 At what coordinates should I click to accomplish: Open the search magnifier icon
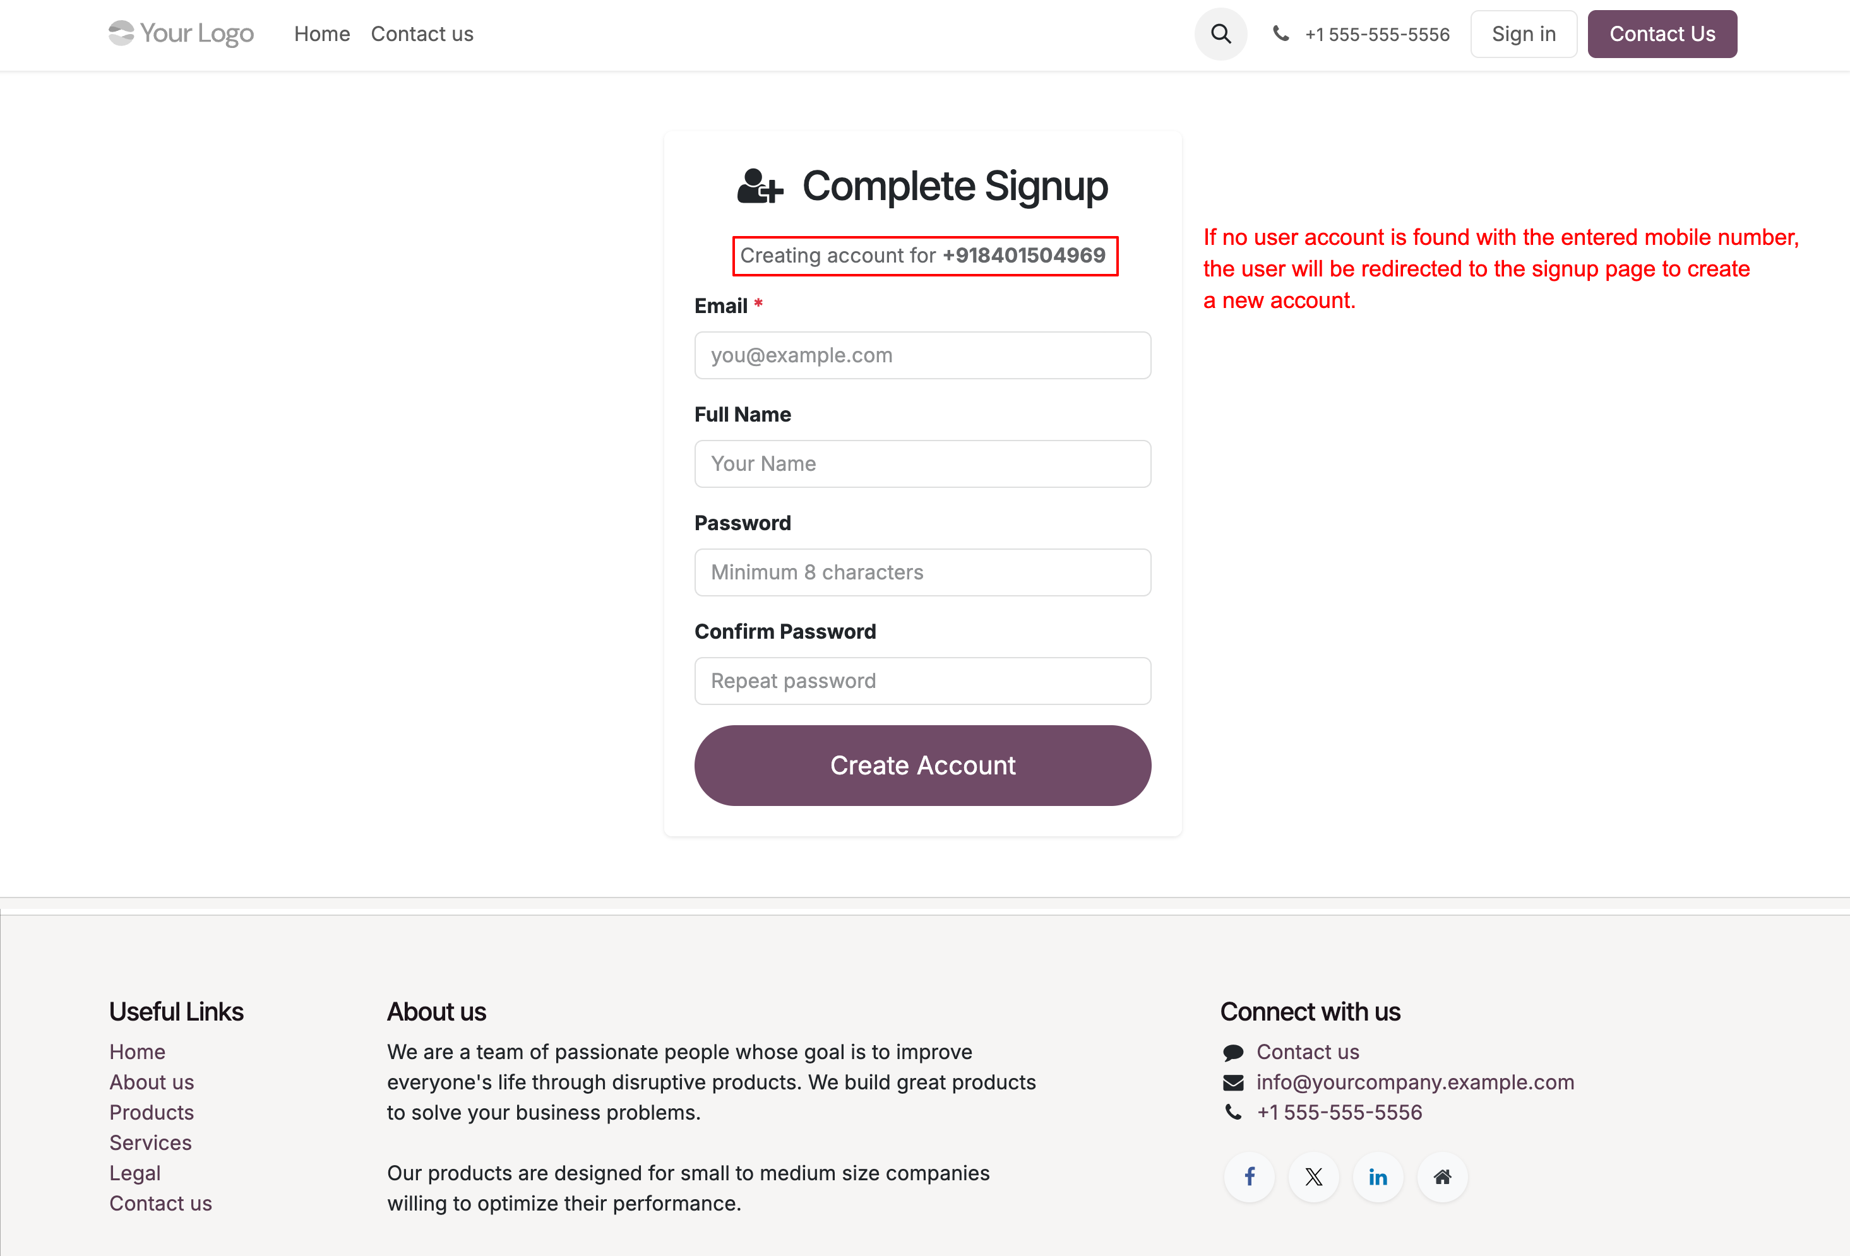coord(1220,34)
